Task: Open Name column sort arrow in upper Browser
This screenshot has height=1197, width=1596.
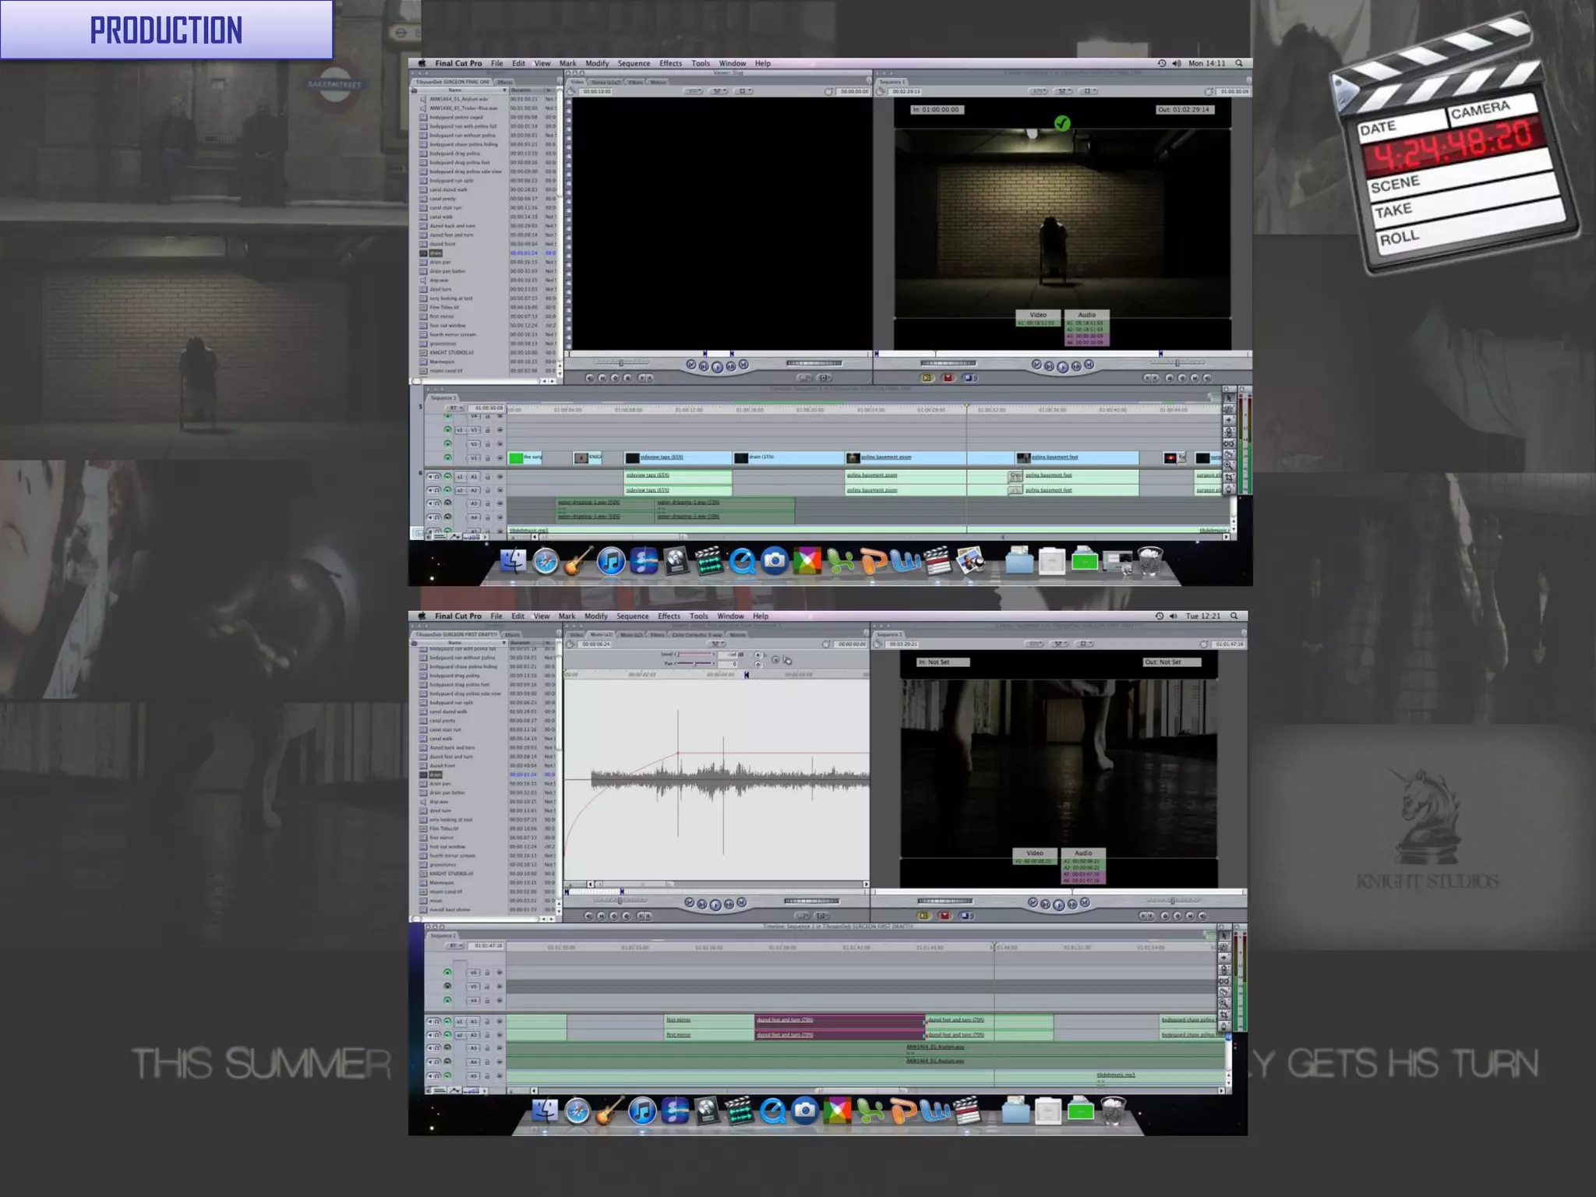Action: click(x=504, y=90)
